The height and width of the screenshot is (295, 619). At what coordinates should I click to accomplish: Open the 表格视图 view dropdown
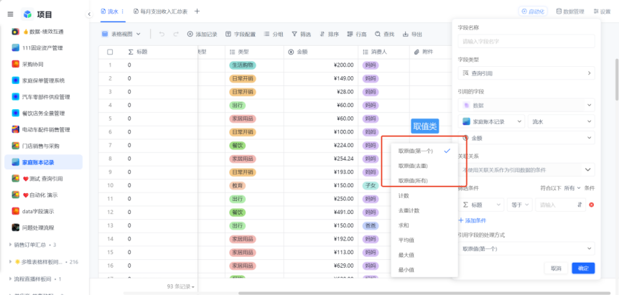coord(121,34)
